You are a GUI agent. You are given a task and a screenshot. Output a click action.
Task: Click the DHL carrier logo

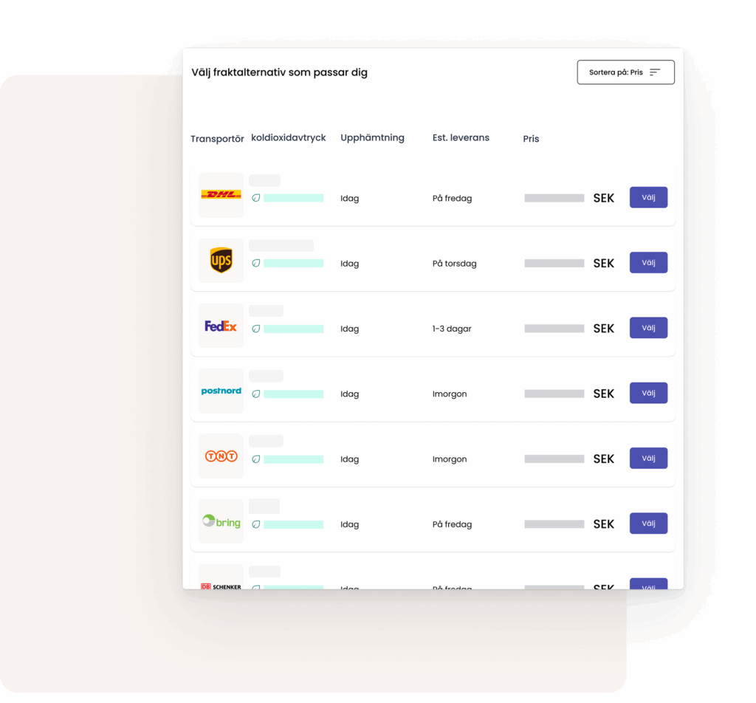(x=221, y=195)
